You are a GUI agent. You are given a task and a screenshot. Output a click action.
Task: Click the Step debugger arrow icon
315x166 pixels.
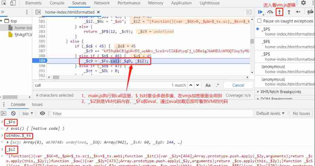298,12
